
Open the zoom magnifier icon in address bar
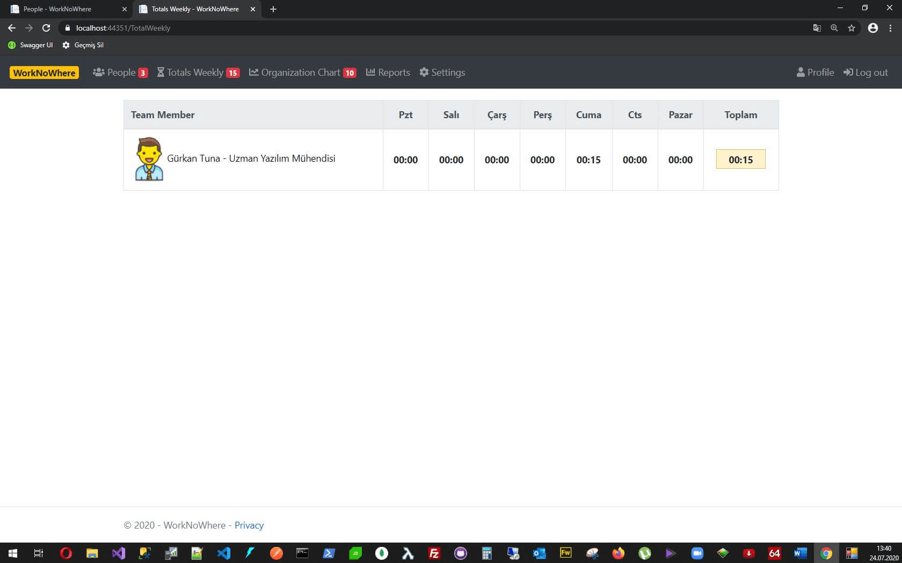(x=834, y=28)
